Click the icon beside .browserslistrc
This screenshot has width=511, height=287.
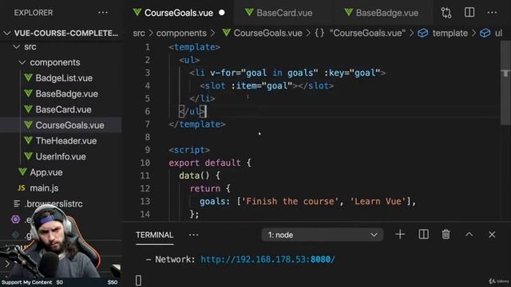[x=17, y=204]
